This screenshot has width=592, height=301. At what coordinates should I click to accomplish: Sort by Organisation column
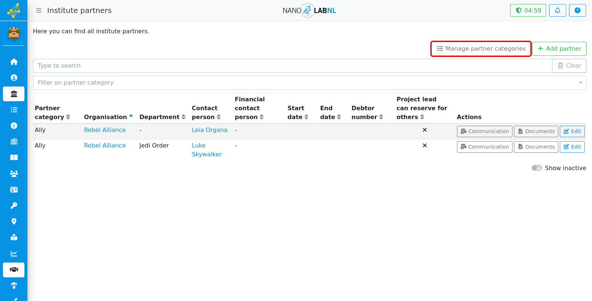(108, 117)
